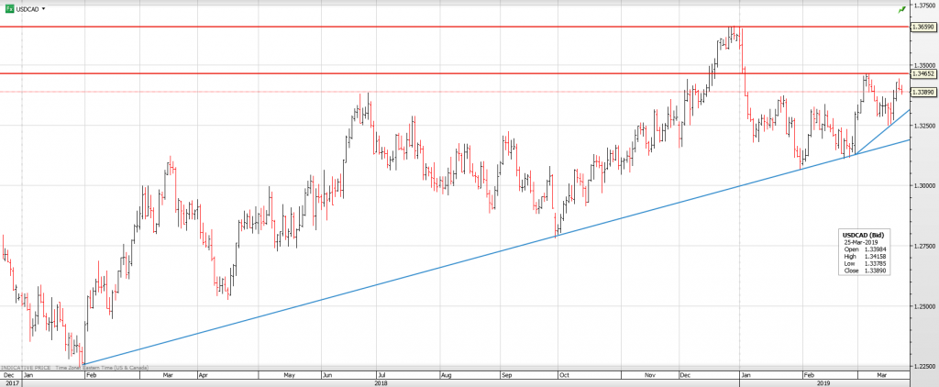The image size is (939, 387).
Task: Select the 1.36590 price level tag
Action: click(922, 28)
